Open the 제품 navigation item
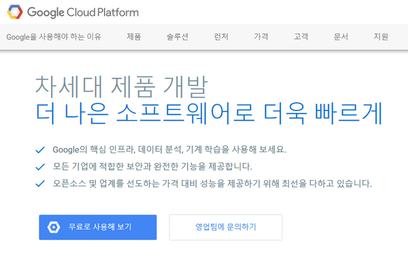 click(134, 37)
